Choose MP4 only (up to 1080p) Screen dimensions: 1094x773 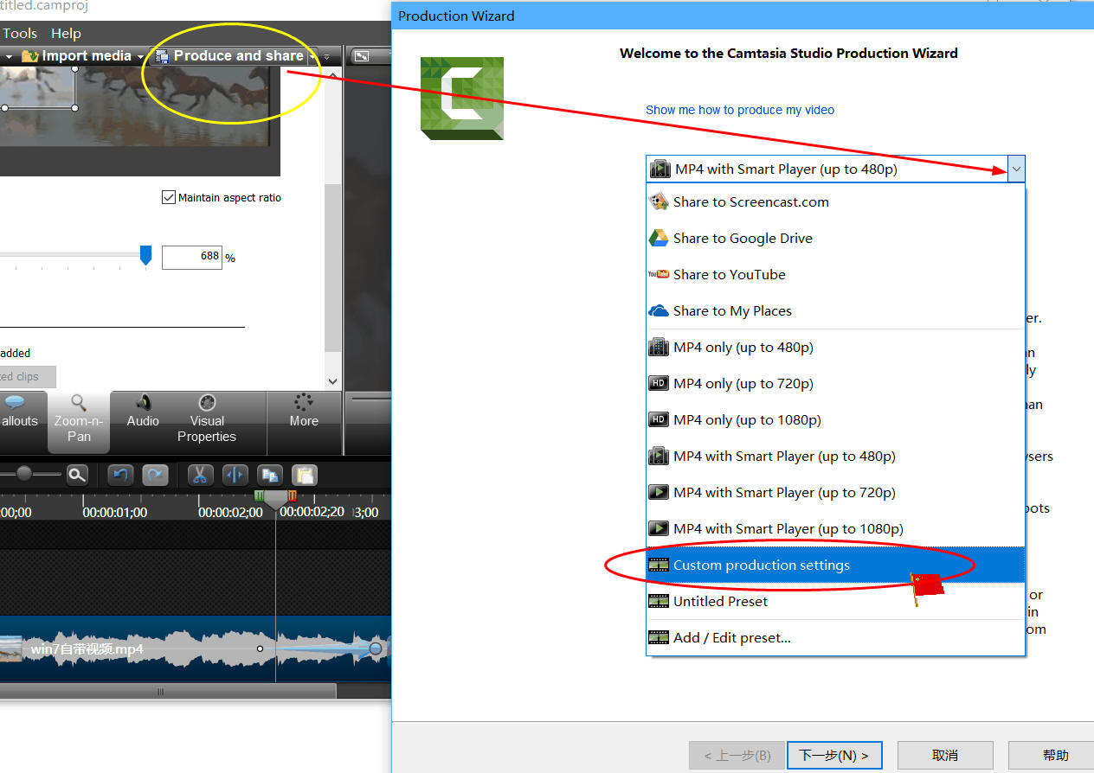[835, 420]
